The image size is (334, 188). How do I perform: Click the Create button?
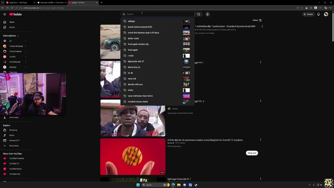308,14
